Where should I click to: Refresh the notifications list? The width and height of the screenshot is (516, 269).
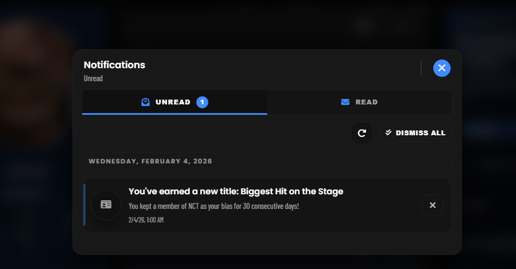pyautogui.click(x=362, y=133)
